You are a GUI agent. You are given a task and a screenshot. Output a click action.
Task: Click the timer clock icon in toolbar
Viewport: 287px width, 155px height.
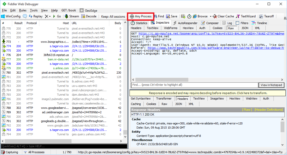[189, 16]
